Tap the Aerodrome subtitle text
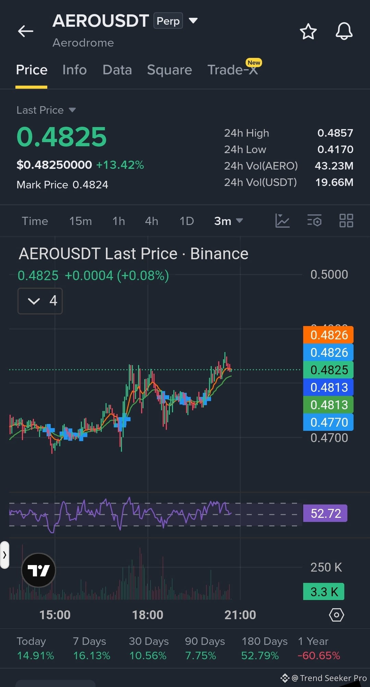 83,43
